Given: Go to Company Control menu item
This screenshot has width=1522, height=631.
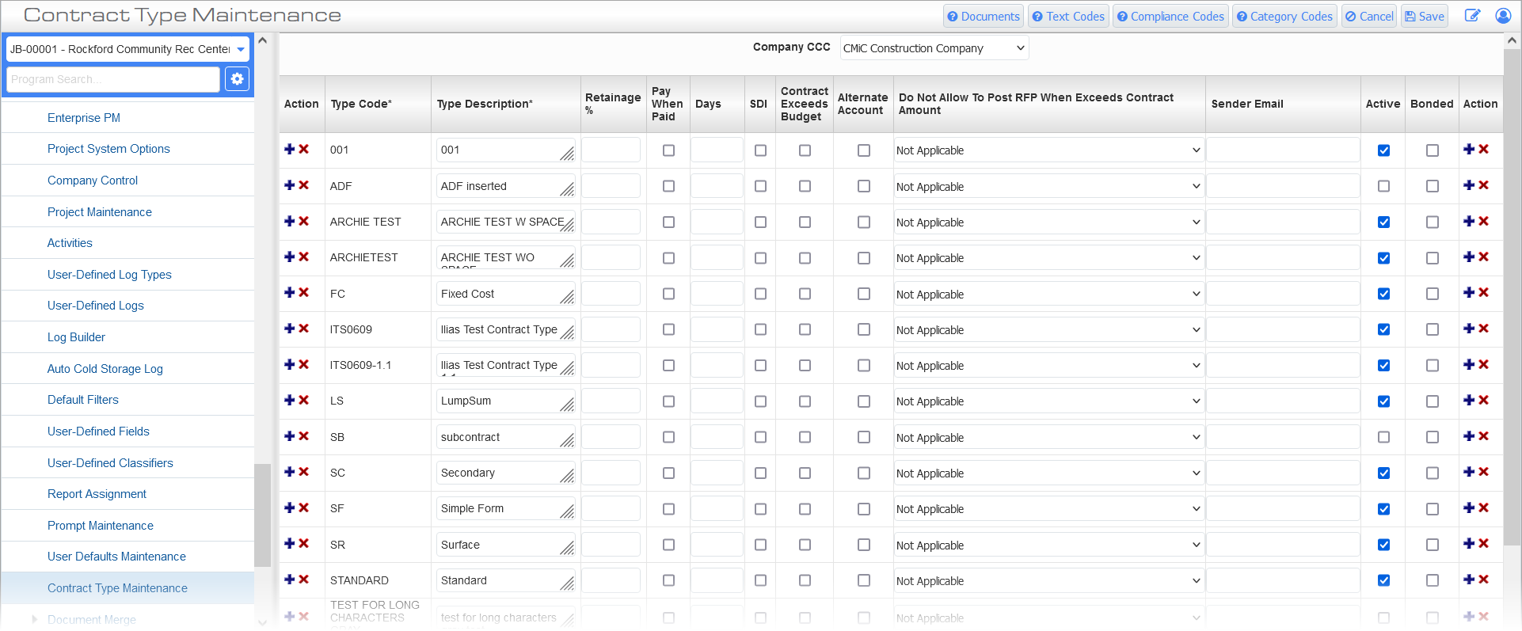Looking at the screenshot, I should pyautogui.click(x=93, y=181).
